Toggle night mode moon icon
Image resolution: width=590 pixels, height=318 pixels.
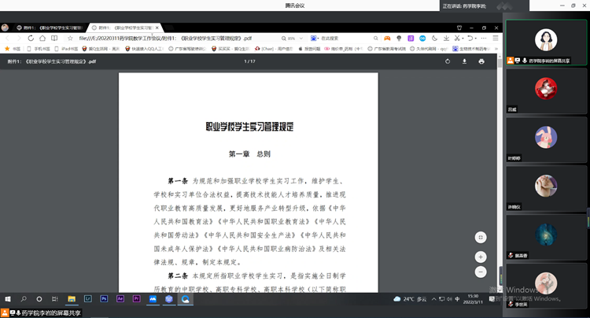434,38
